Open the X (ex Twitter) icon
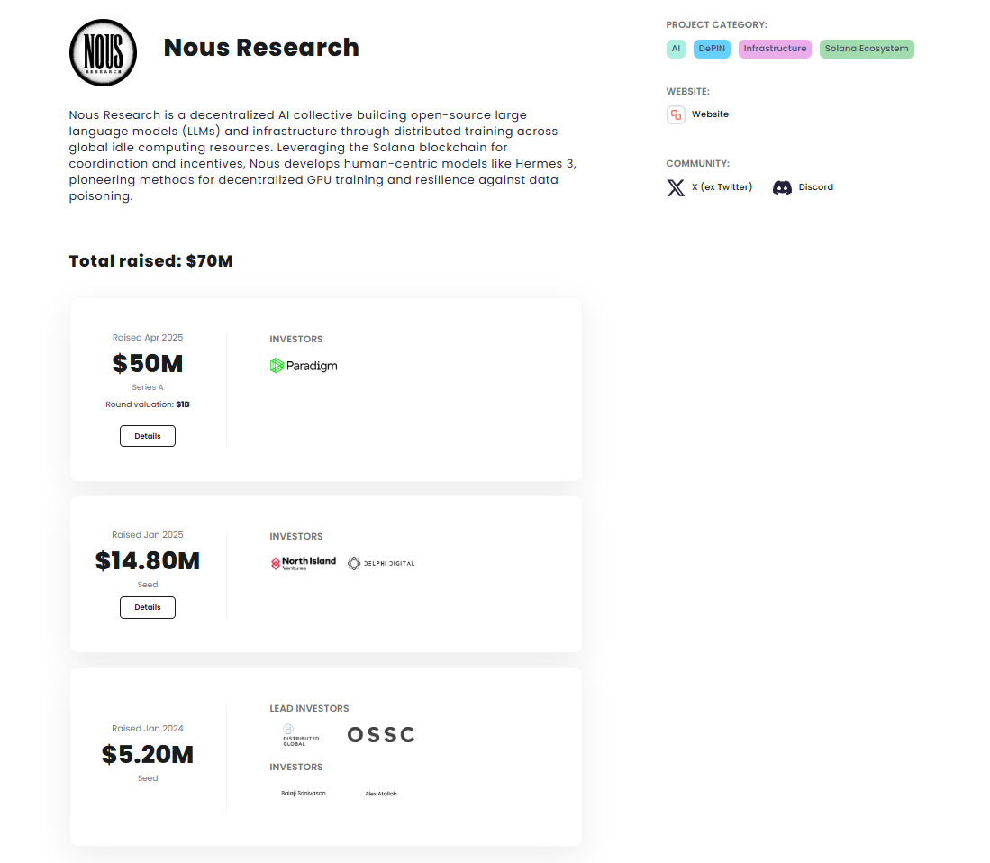Viewport: 990px width, 863px height. (x=676, y=187)
